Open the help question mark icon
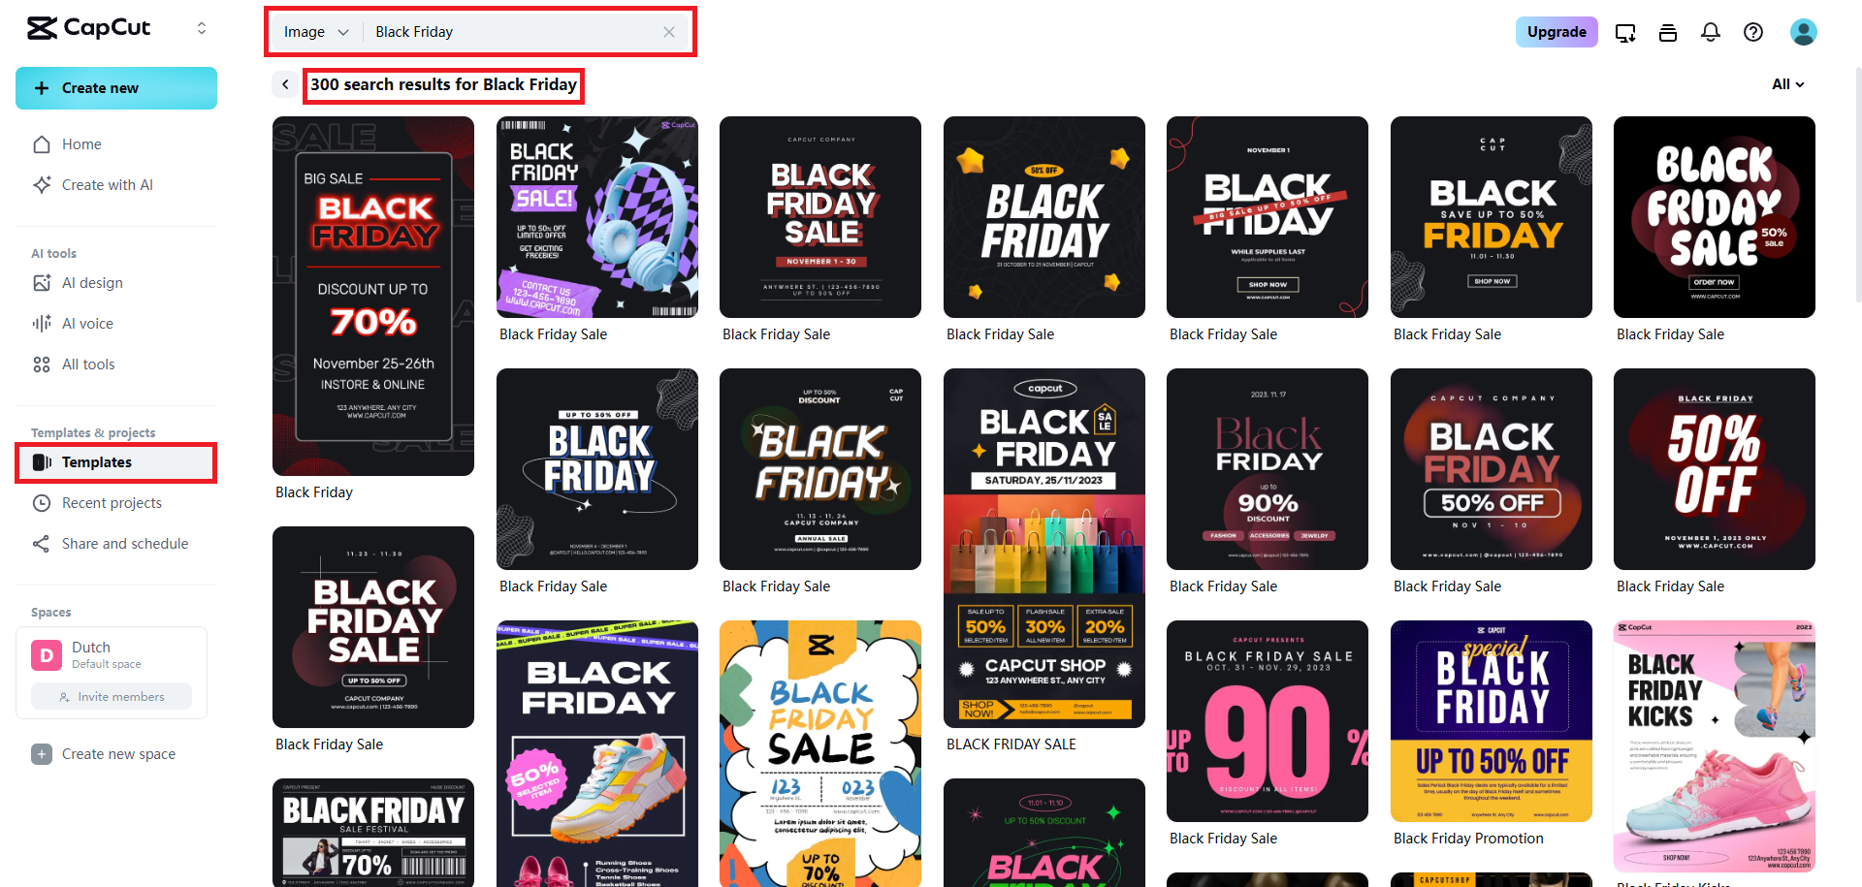The width and height of the screenshot is (1862, 887). pos(1753,32)
